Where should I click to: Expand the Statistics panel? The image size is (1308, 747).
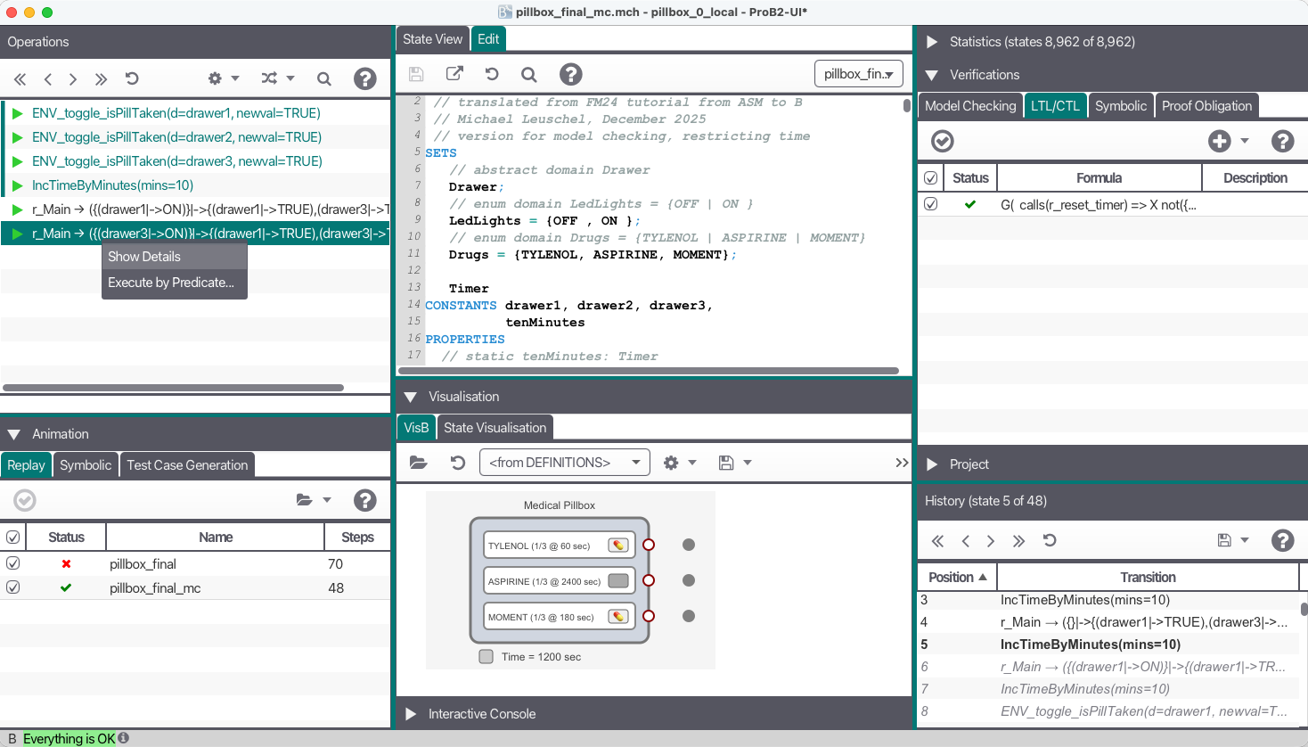click(x=932, y=42)
